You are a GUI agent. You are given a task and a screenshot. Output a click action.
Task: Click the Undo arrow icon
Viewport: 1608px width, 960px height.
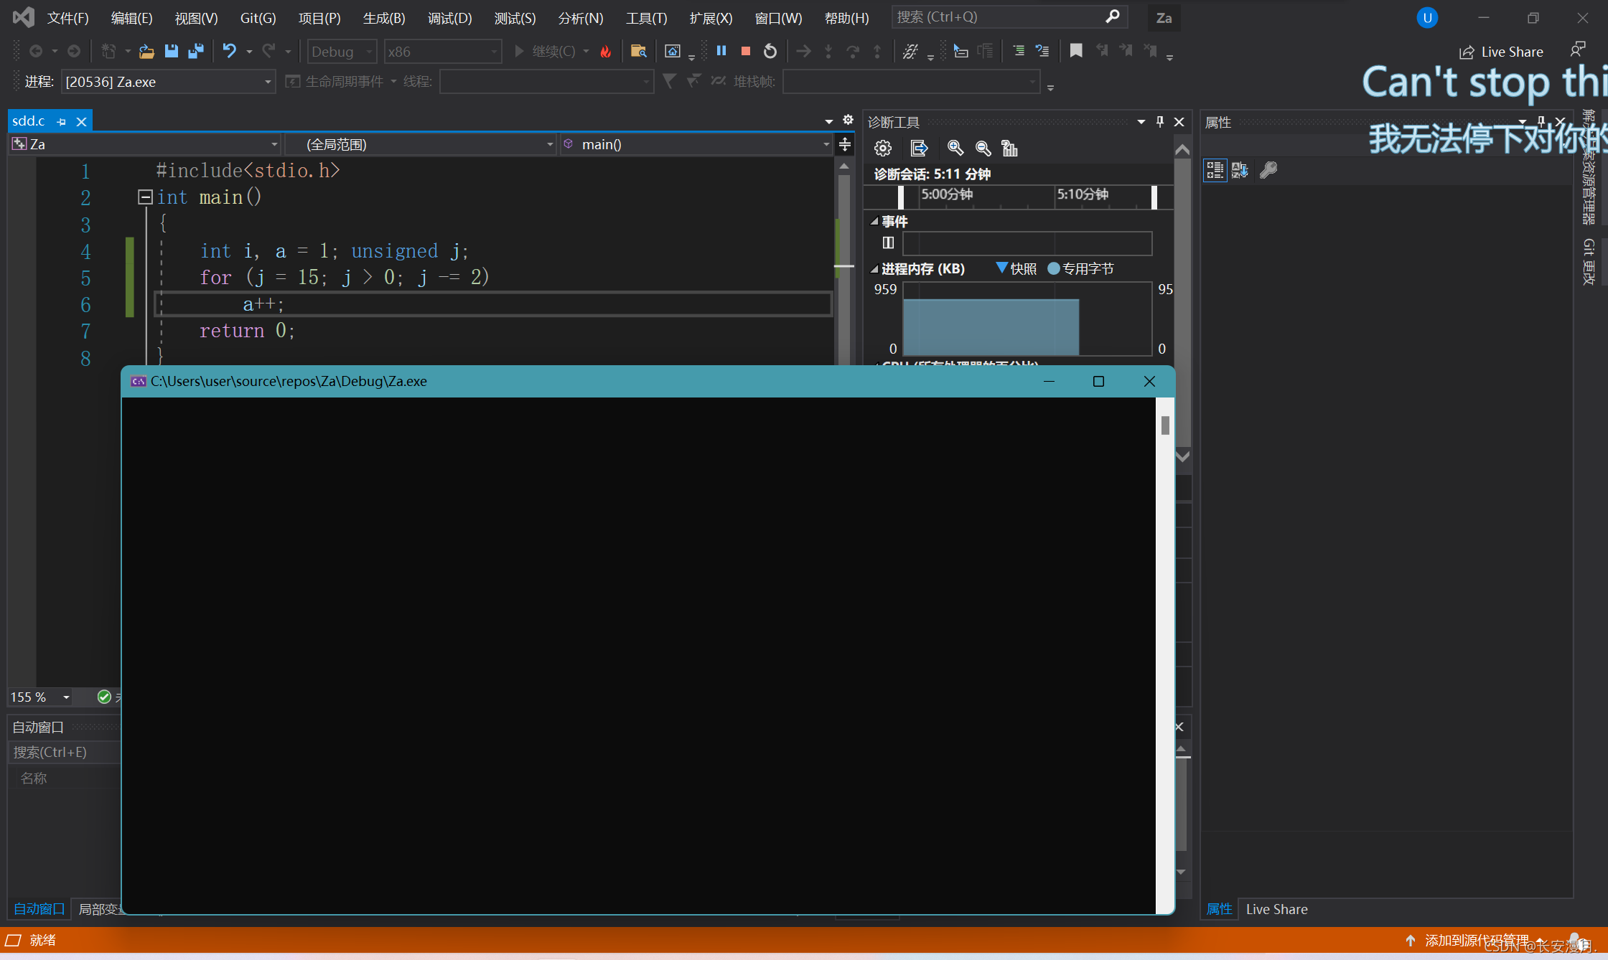229,51
